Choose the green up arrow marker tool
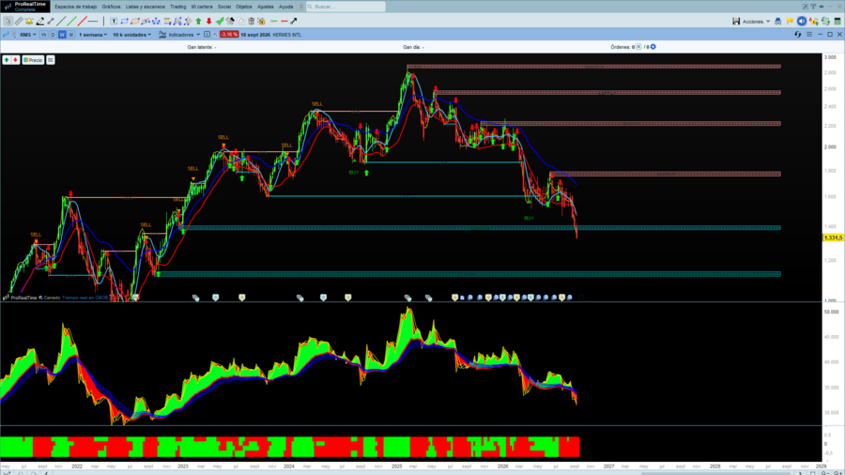 [x=198, y=21]
